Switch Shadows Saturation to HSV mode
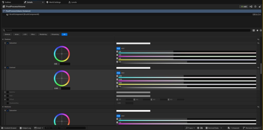Viewport: 263px width, 130px height. pos(123,48)
